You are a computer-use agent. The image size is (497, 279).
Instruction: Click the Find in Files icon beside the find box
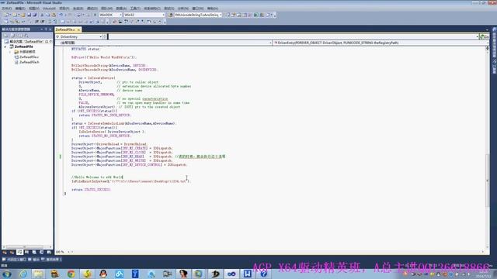click(x=170, y=15)
